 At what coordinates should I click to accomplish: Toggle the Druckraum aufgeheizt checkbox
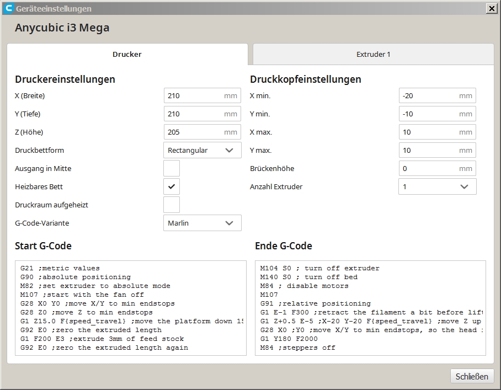(x=172, y=205)
